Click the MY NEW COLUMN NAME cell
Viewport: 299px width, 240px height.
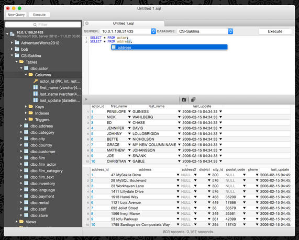click(154, 145)
